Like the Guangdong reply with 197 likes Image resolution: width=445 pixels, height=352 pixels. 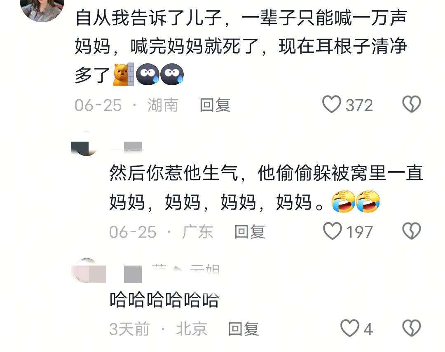(333, 231)
